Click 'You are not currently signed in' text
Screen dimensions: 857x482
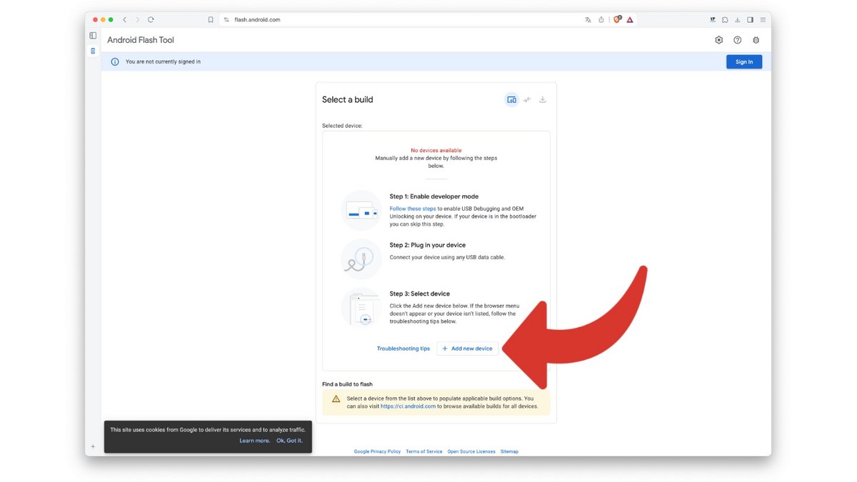pos(163,62)
